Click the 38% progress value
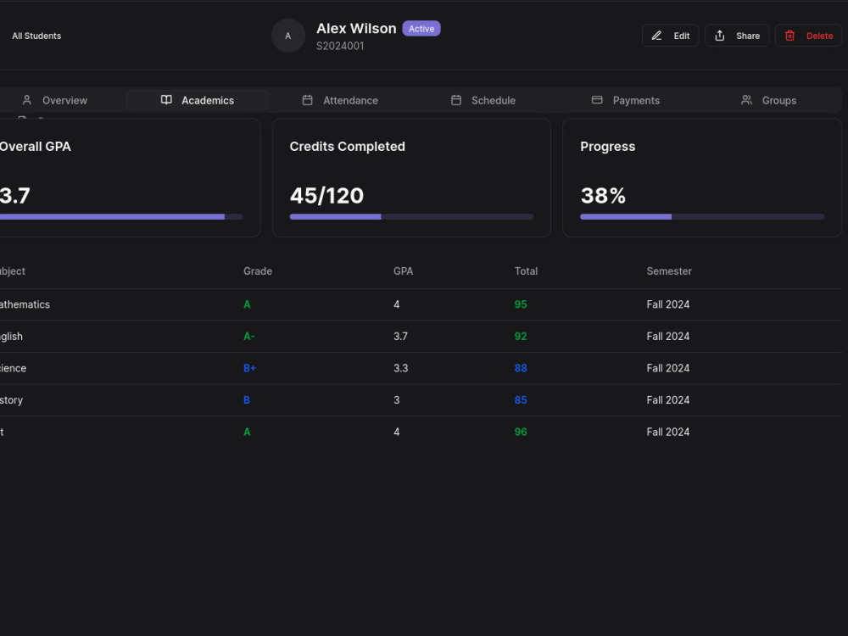This screenshot has height=636, width=848. 603,195
